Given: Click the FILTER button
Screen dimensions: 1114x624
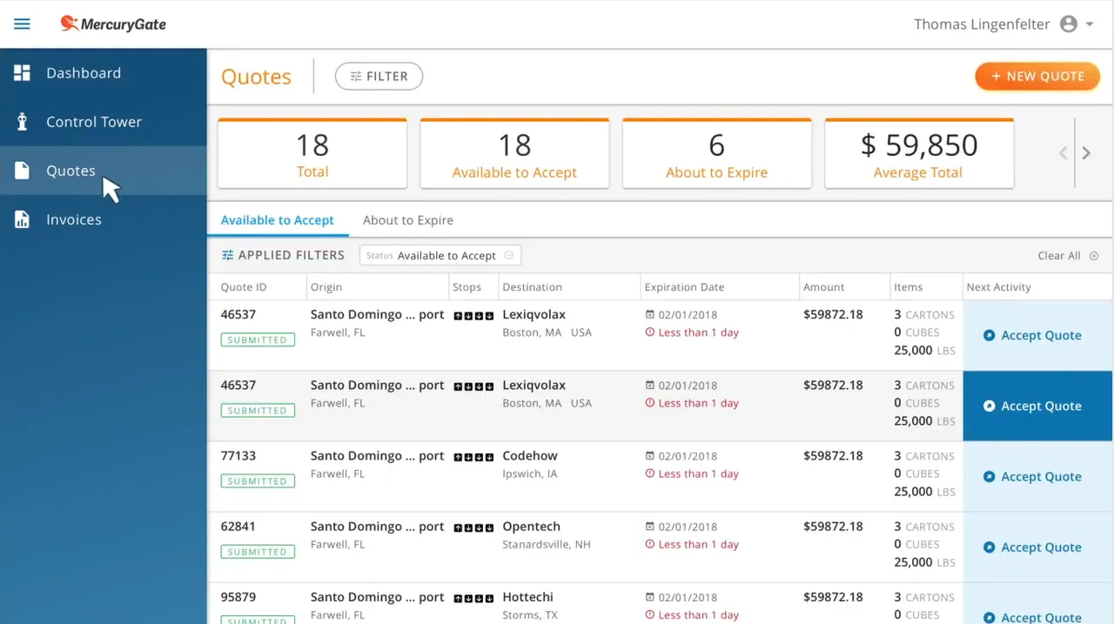Looking at the screenshot, I should [x=379, y=77].
